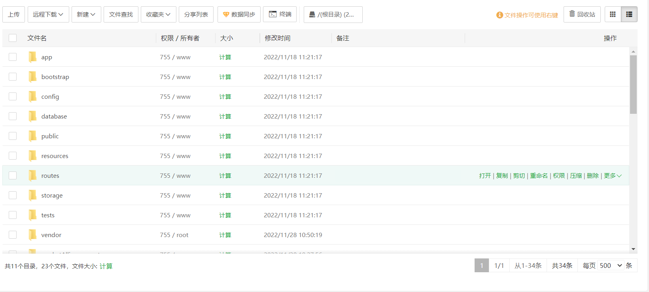Click 重命名 for the routes folder

point(539,175)
